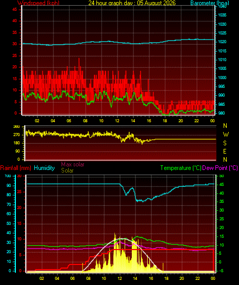
Task: Click the Windspeed (kph) axis title
Action: tap(38, 3)
